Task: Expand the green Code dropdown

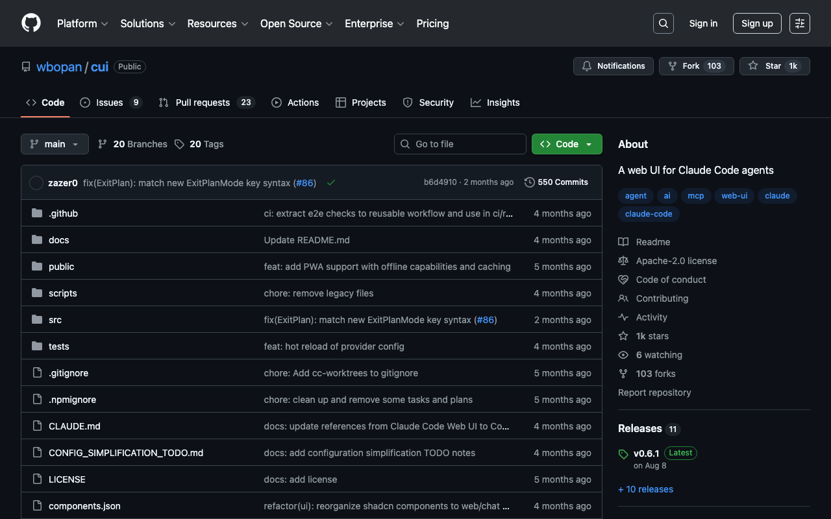Action: 566,144
